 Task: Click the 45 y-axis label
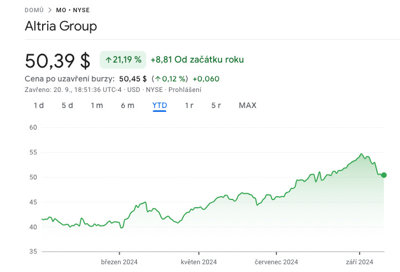point(33,202)
